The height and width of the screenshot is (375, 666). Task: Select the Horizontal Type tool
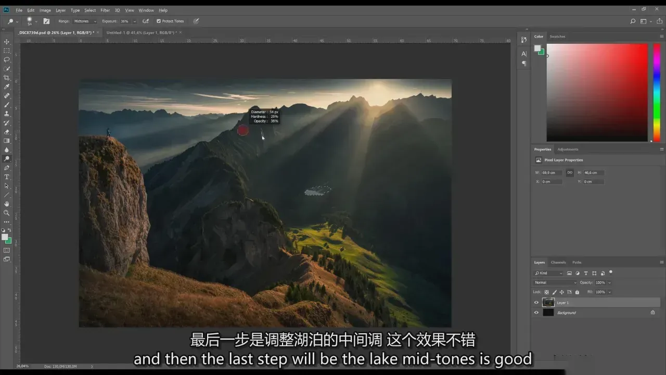(x=7, y=177)
